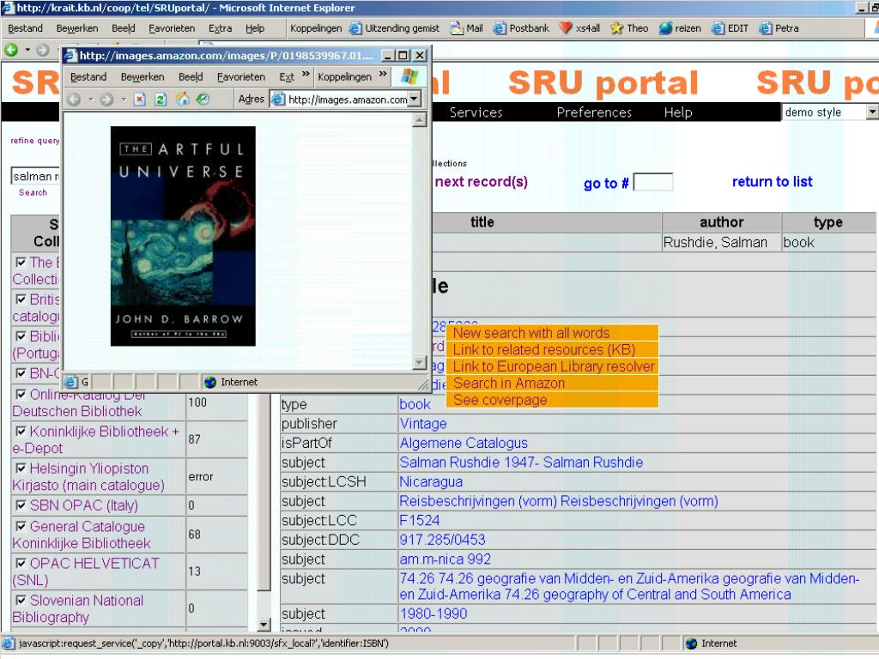The image size is (879, 659).
Task: Click the Forward arrow in the Amazon popup window
Action: point(106,100)
